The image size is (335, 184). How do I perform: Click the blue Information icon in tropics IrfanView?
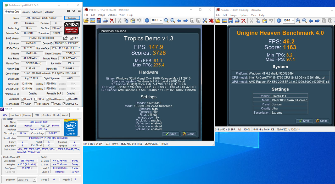pyautogui.click(x=147, y=20)
